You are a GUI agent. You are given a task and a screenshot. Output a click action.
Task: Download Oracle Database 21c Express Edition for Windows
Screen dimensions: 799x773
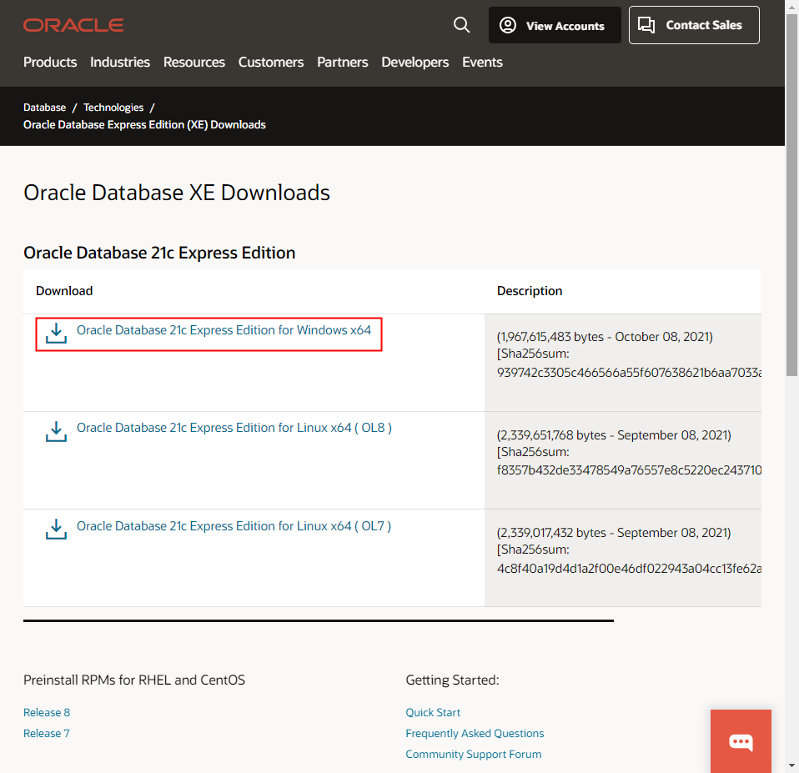(x=224, y=330)
